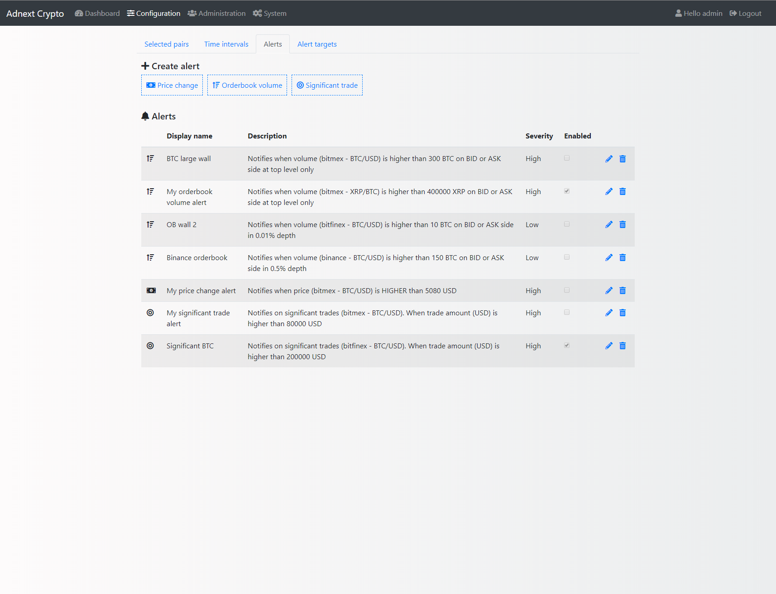
Task: Toggle enabled checkbox for My price change alert
Action: 567,290
